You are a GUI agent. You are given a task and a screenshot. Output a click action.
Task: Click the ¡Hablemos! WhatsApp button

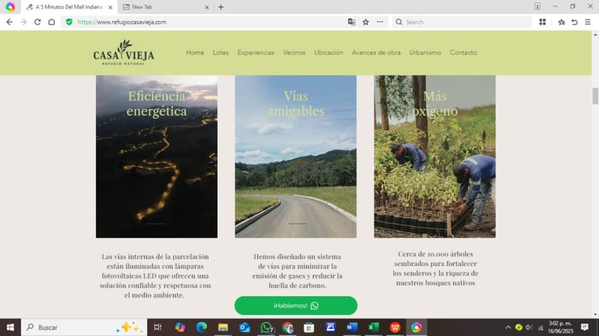295,306
